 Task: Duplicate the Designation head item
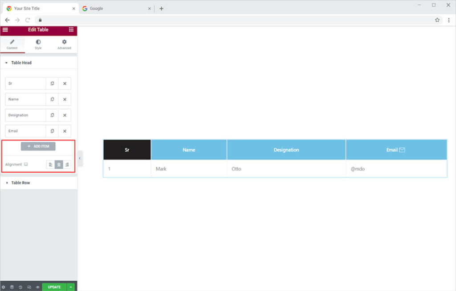(52, 115)
